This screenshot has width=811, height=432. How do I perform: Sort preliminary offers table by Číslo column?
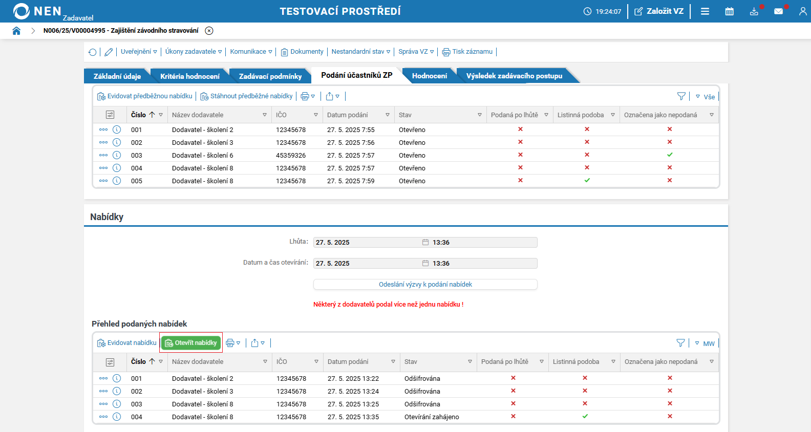[138, 115]
